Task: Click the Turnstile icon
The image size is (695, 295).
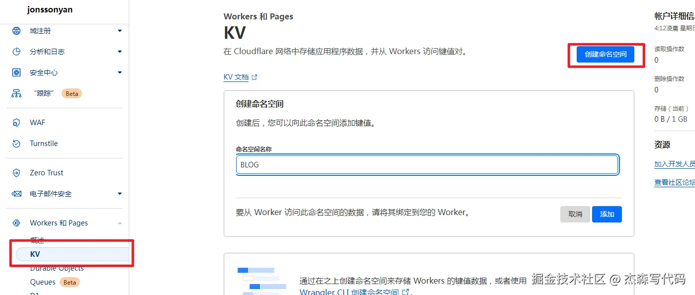Action: click(x=16, y=144)
